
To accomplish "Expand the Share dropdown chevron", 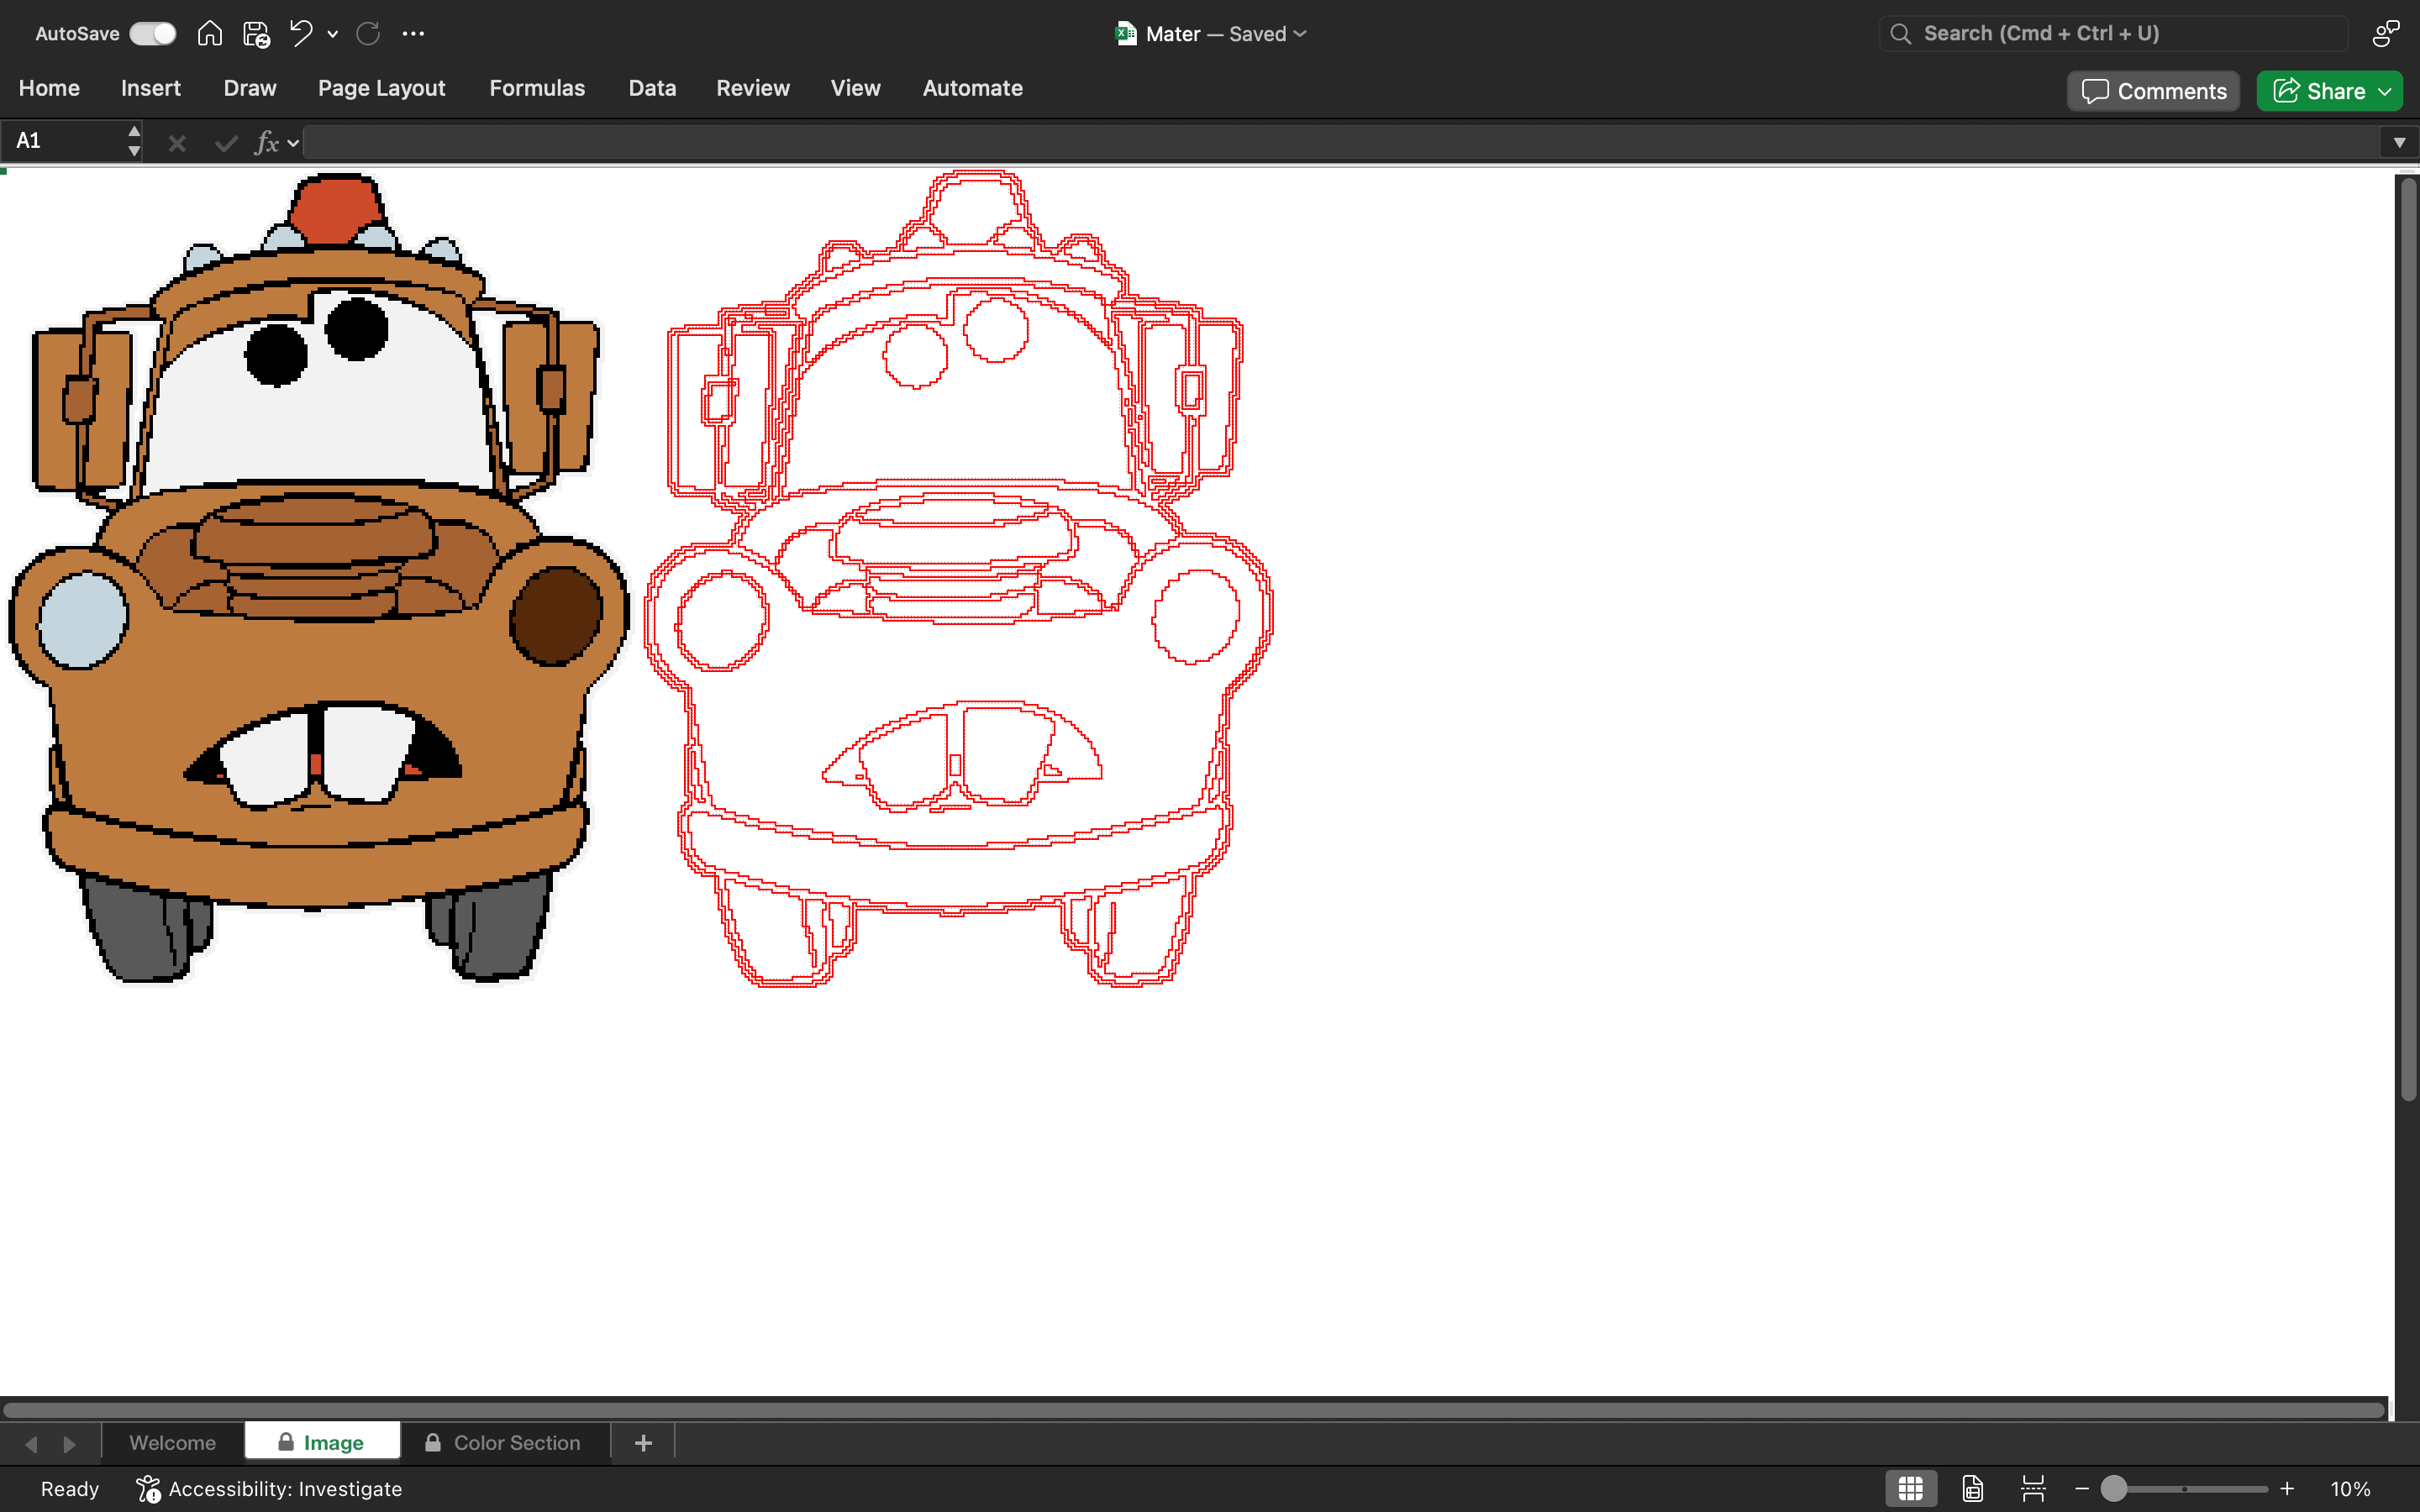I will [2385, 91].
